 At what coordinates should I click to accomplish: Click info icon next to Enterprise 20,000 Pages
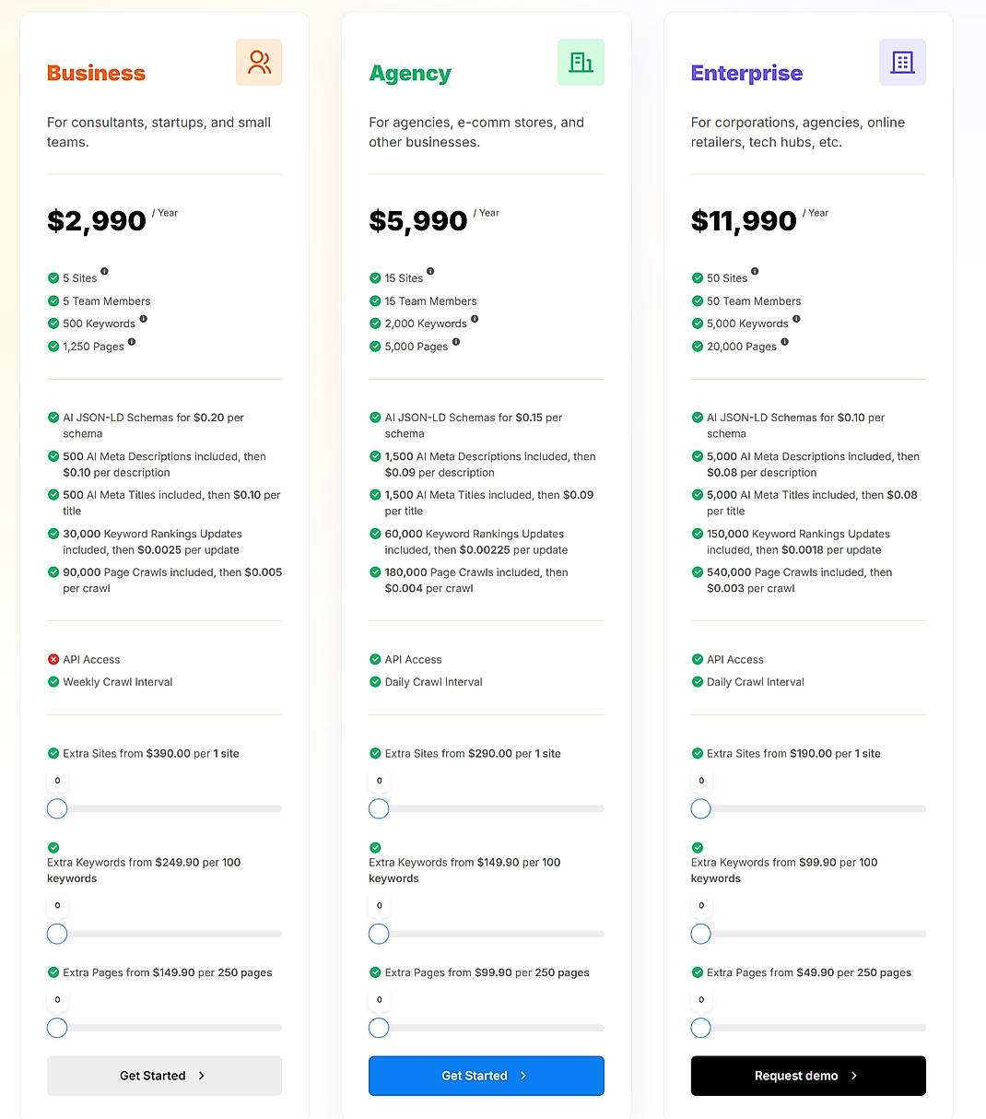pos(784,341)
